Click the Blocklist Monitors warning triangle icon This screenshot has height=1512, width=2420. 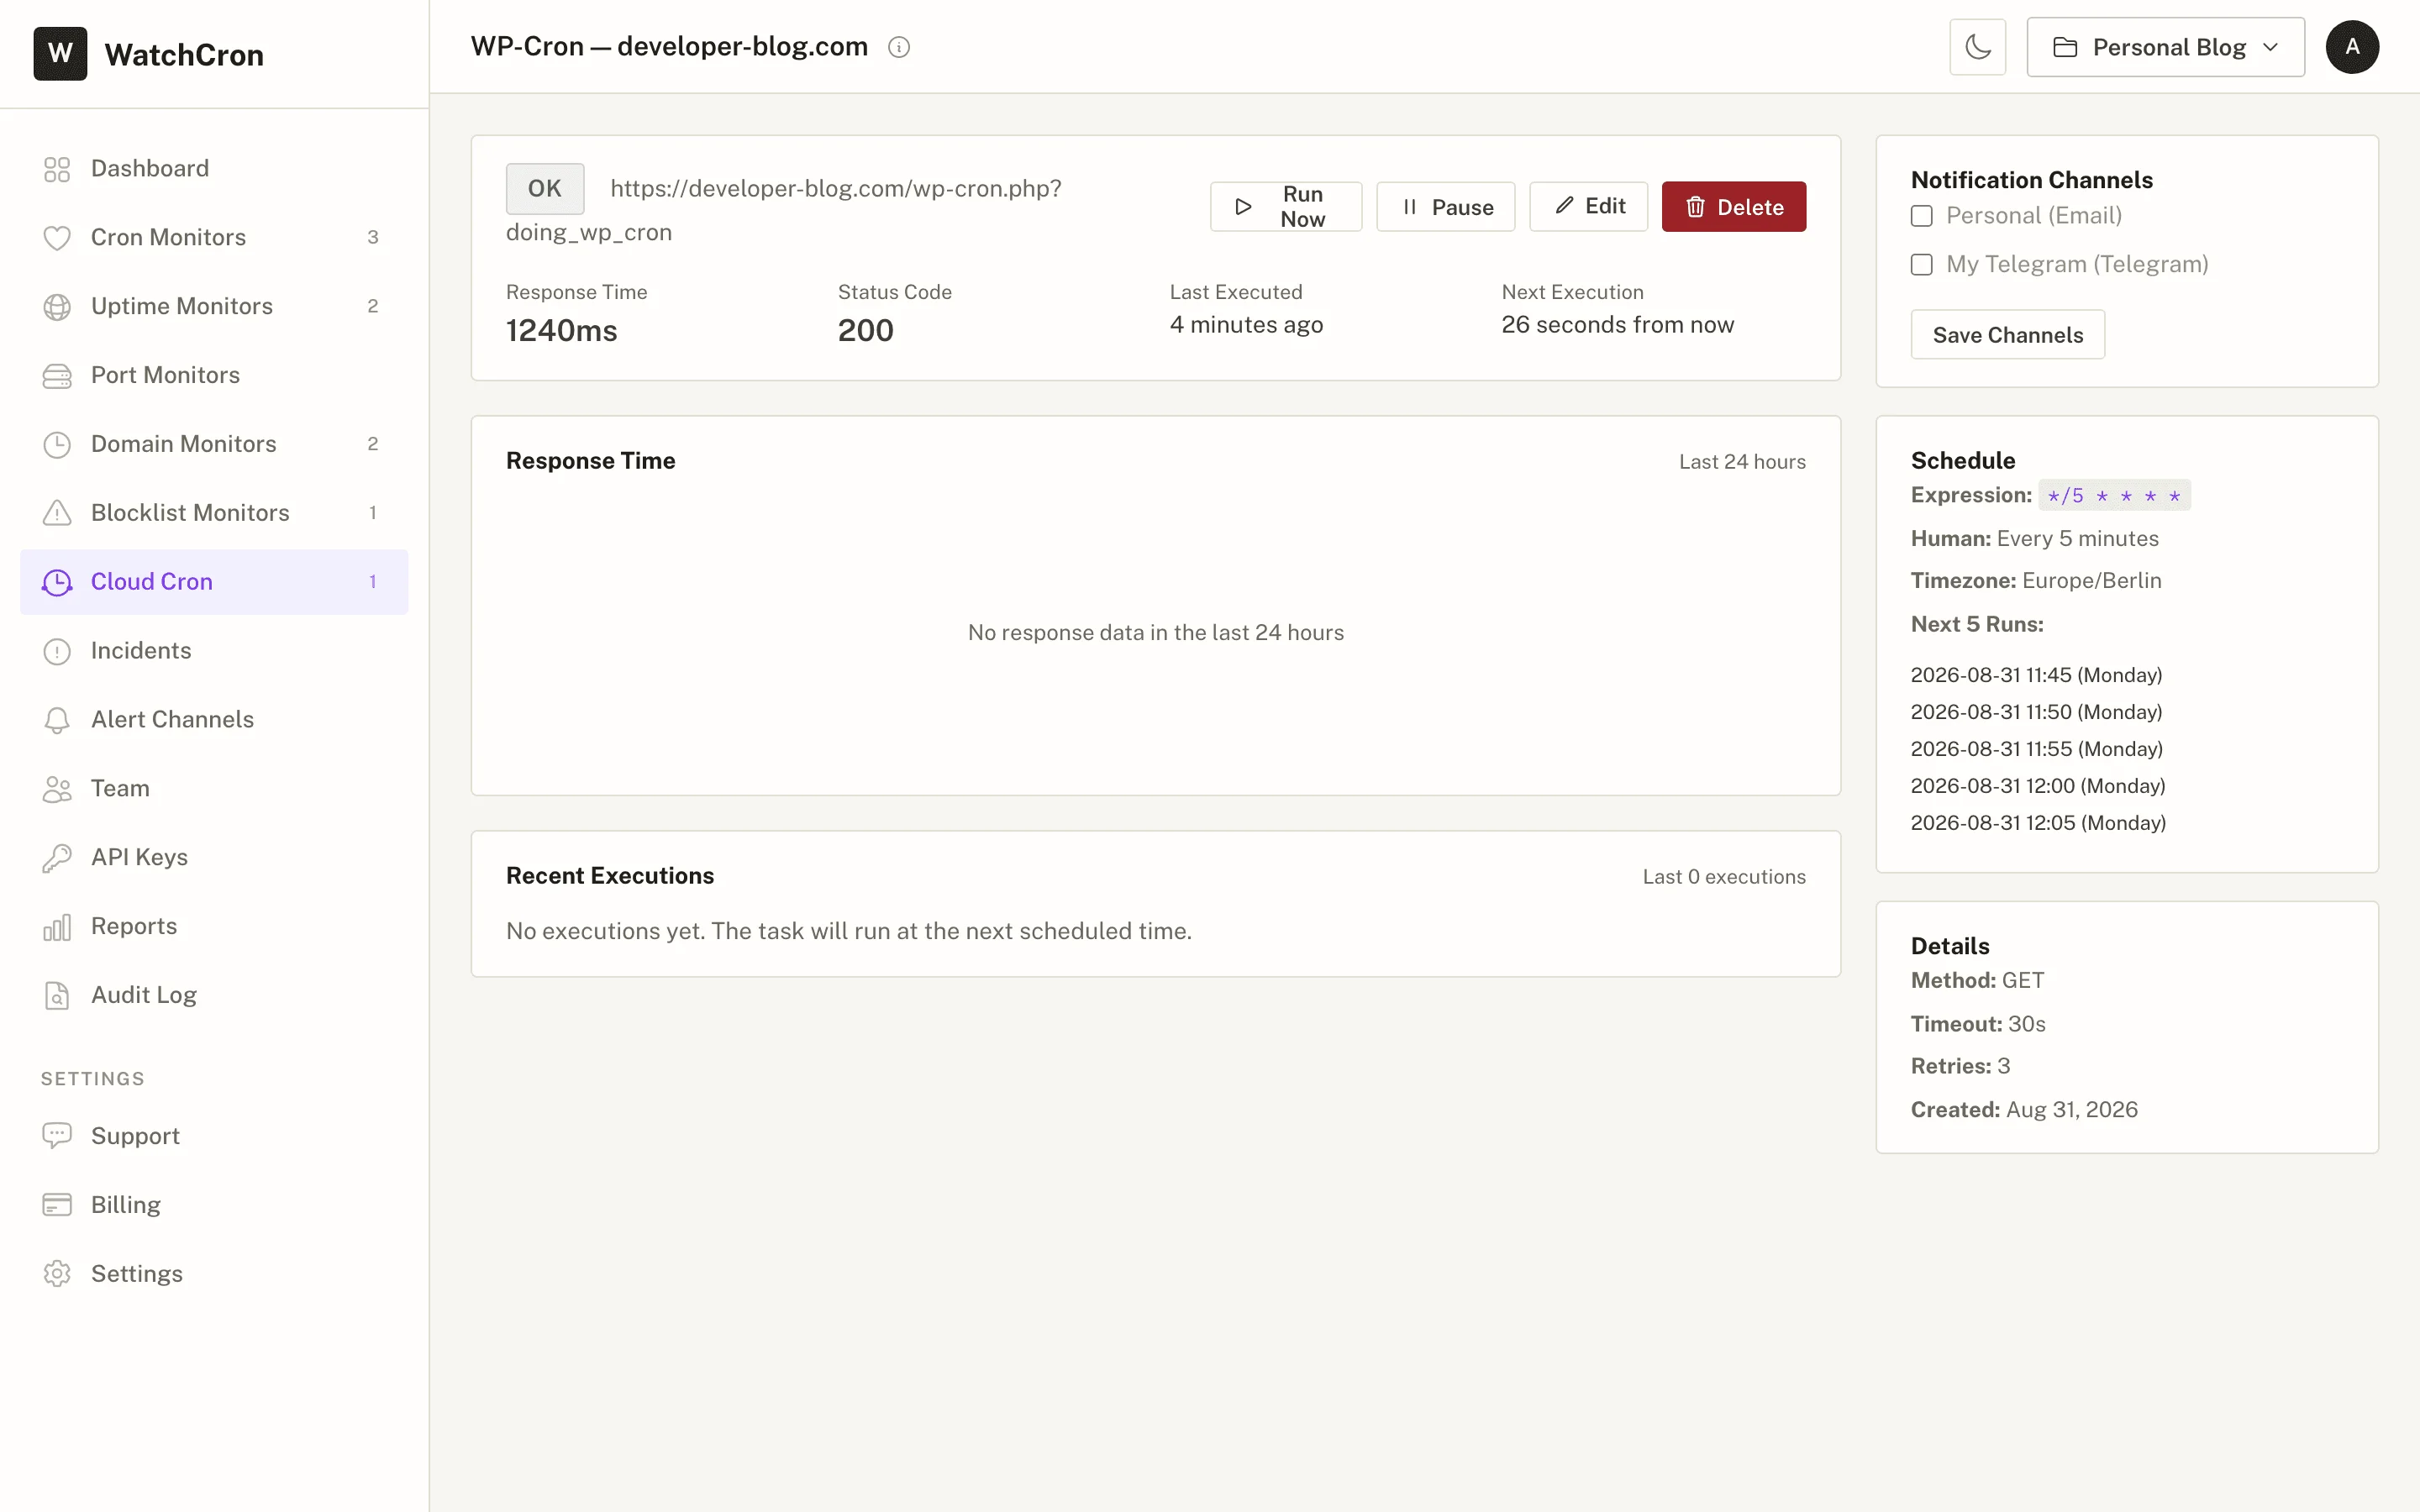pos(57,513)
